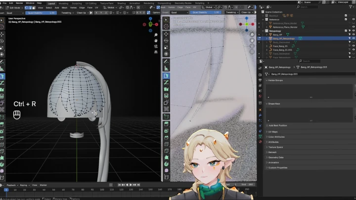
Task: Expand Bang_HP tree item arrow
Action: (267, 35)
